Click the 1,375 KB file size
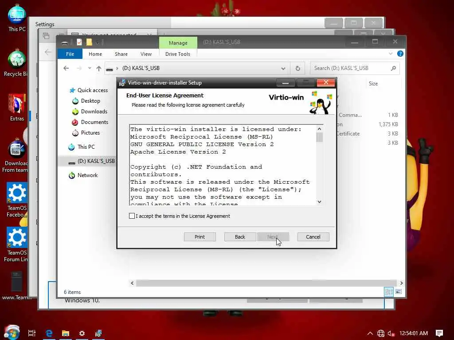454x340 pixels. coord(388,124)
